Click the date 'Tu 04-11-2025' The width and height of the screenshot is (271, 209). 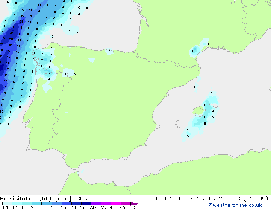point(180,199)
